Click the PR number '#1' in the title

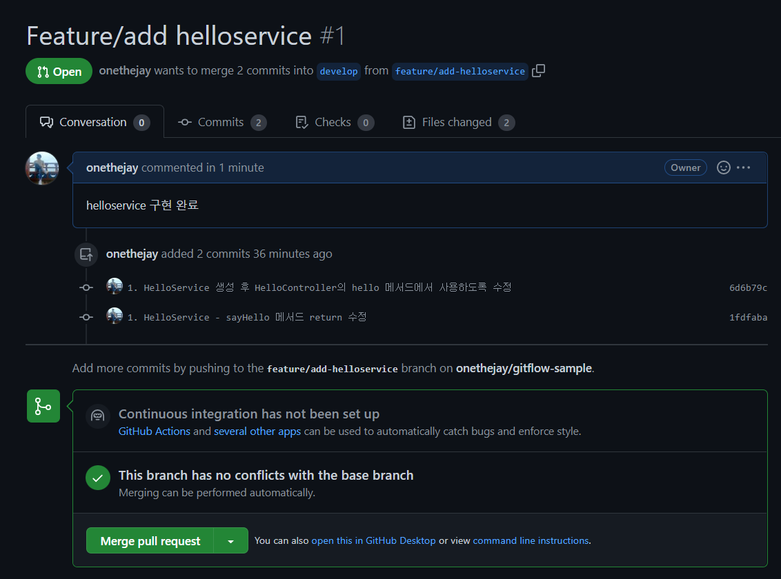click(x=332, y=36)
